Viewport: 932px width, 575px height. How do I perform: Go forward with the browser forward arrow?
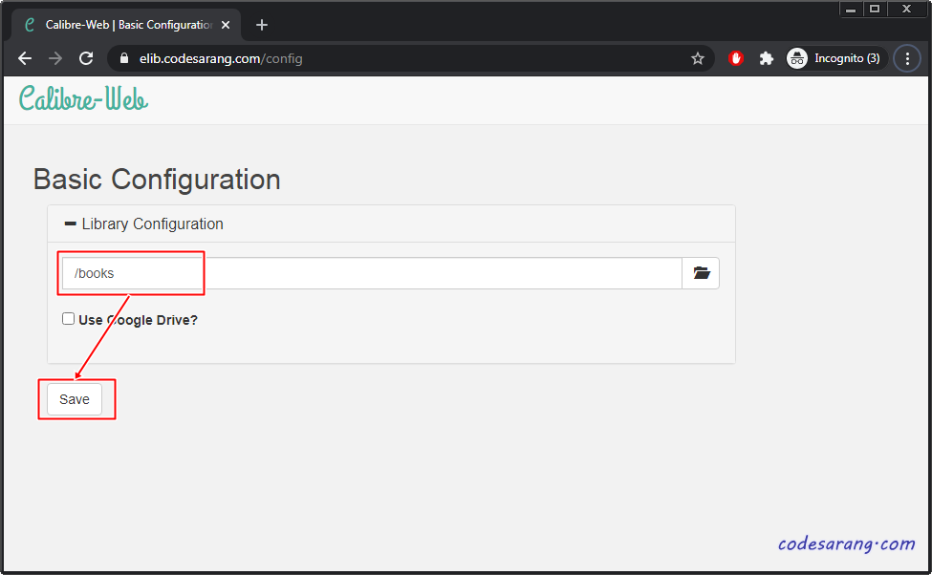[x=55, y=58]
